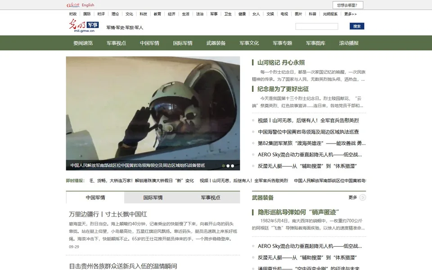Screen dimensions: 432x270
Task: Open 法治 in the top navigation
Action: (200, 14)
